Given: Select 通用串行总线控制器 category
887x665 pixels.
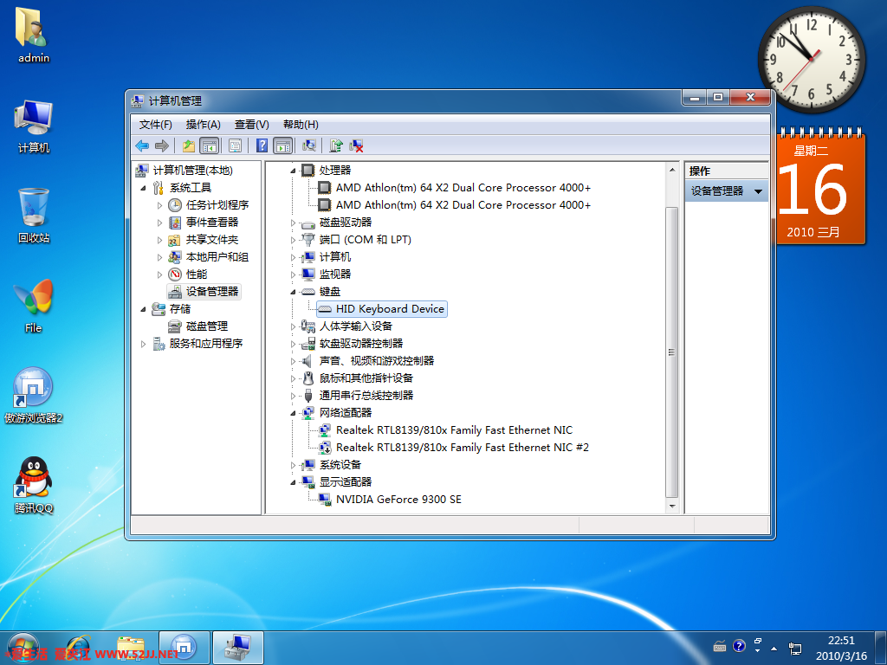Looking at the screenshot, I should [366, 395].
